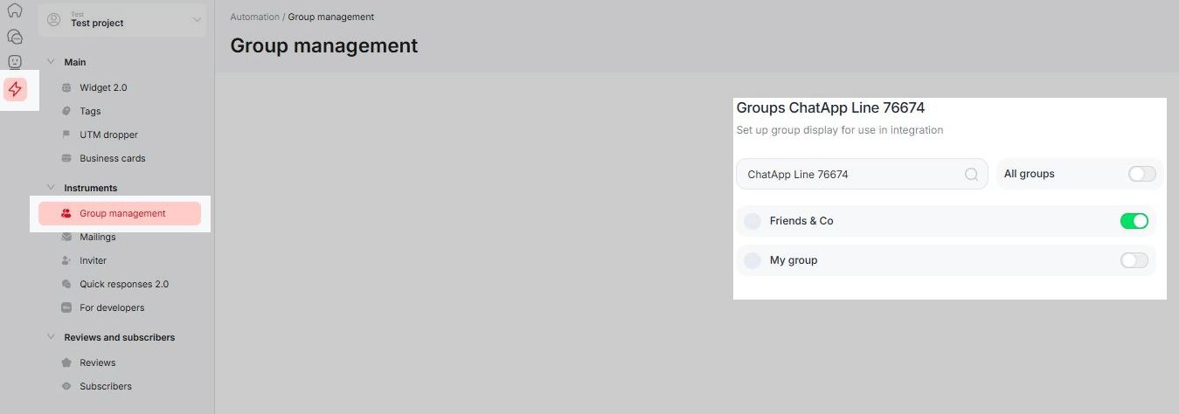This screenshot has height=414, width=1179.
Task: Disable the Friends & Co toggle
Action: pyautogui.click(x=1134, y=221)
